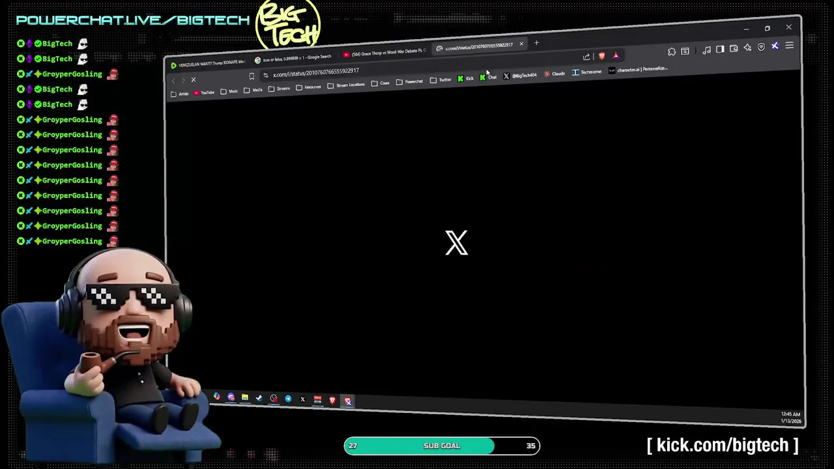Open the Claude bookmark
Screen dimensions: 834x469
pyautogui.click(x=554, y=74)
